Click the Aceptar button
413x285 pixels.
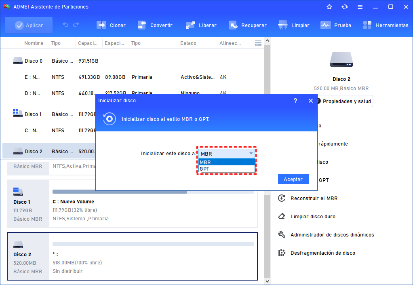tap(293, 179)
